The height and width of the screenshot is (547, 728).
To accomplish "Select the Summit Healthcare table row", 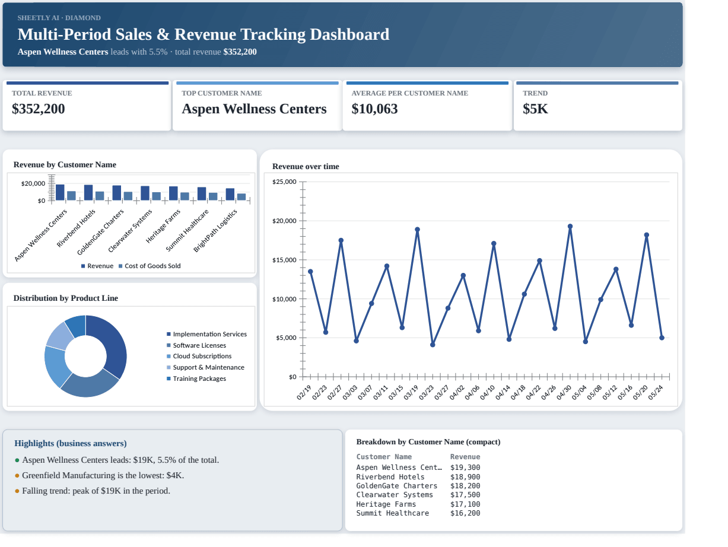I will click(x=418, y=513).
